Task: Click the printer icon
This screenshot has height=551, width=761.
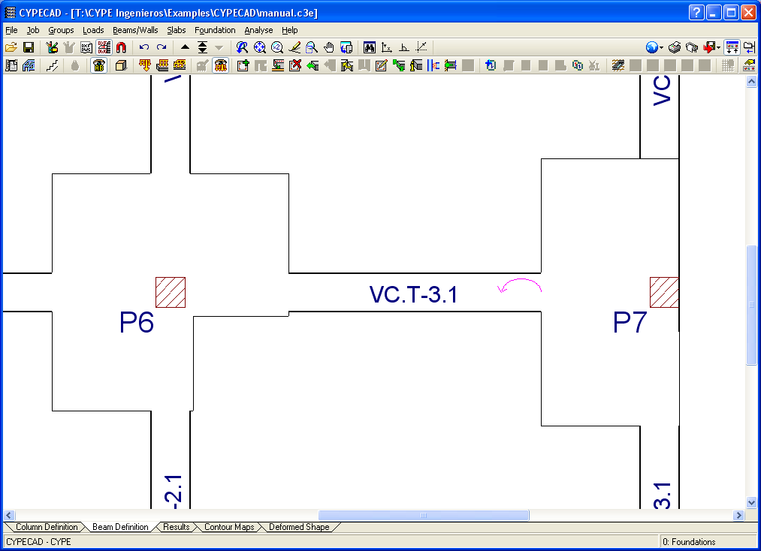Action: 675,47
